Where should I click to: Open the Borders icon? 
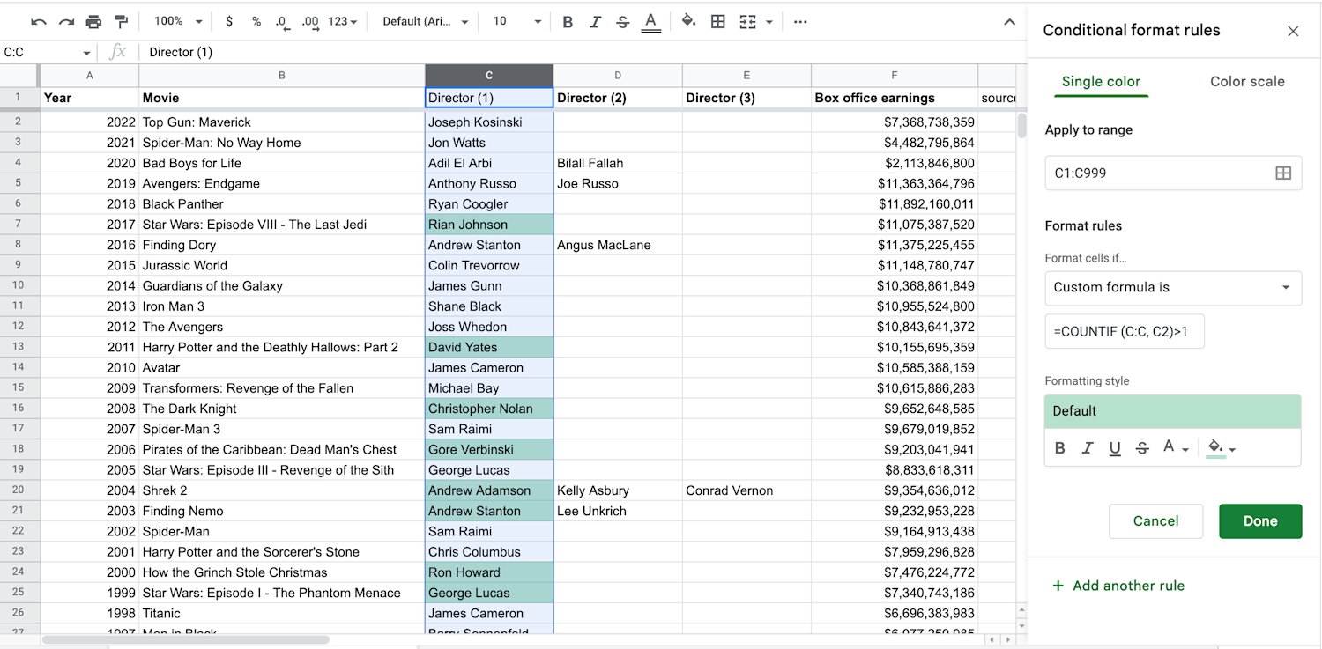[718, 21]
